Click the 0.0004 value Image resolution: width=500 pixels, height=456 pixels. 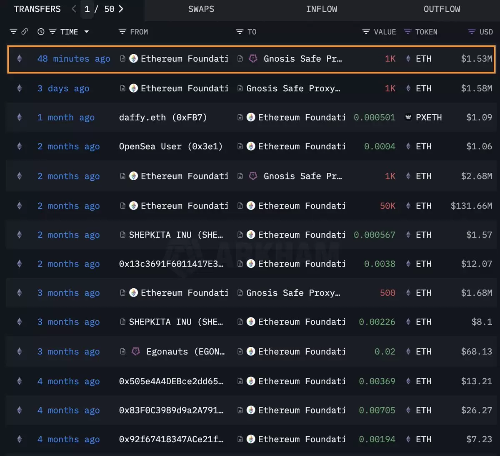pos(380,146)
